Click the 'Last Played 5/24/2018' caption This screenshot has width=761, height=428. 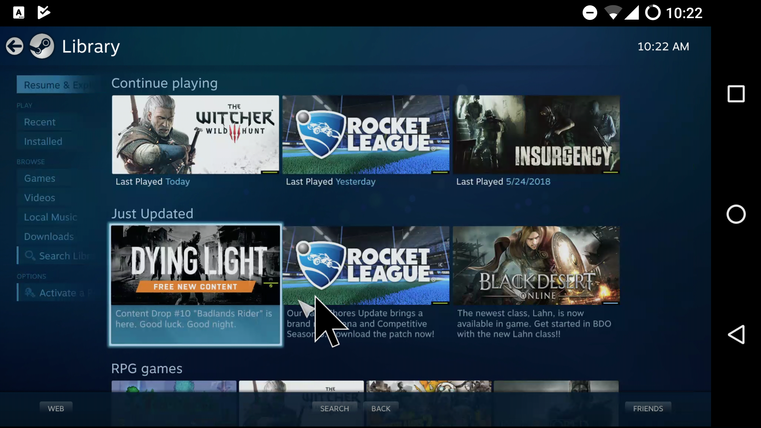click(503, 182)
